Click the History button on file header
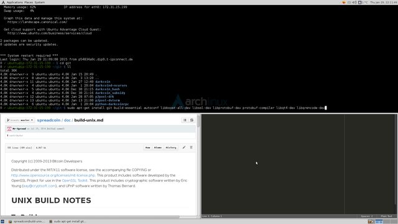398x224 pixels. click(x=171, y=147)
